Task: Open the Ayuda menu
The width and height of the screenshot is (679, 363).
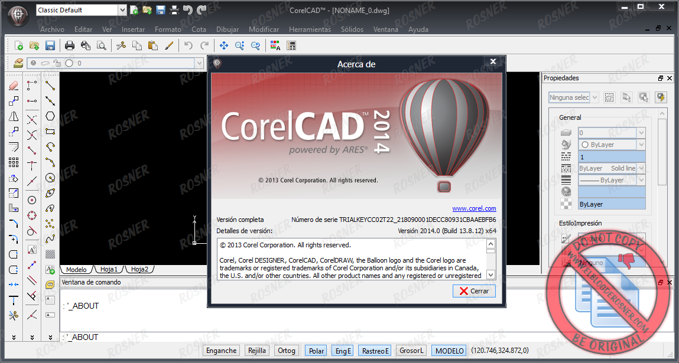Action: click(x=418, y=30)
